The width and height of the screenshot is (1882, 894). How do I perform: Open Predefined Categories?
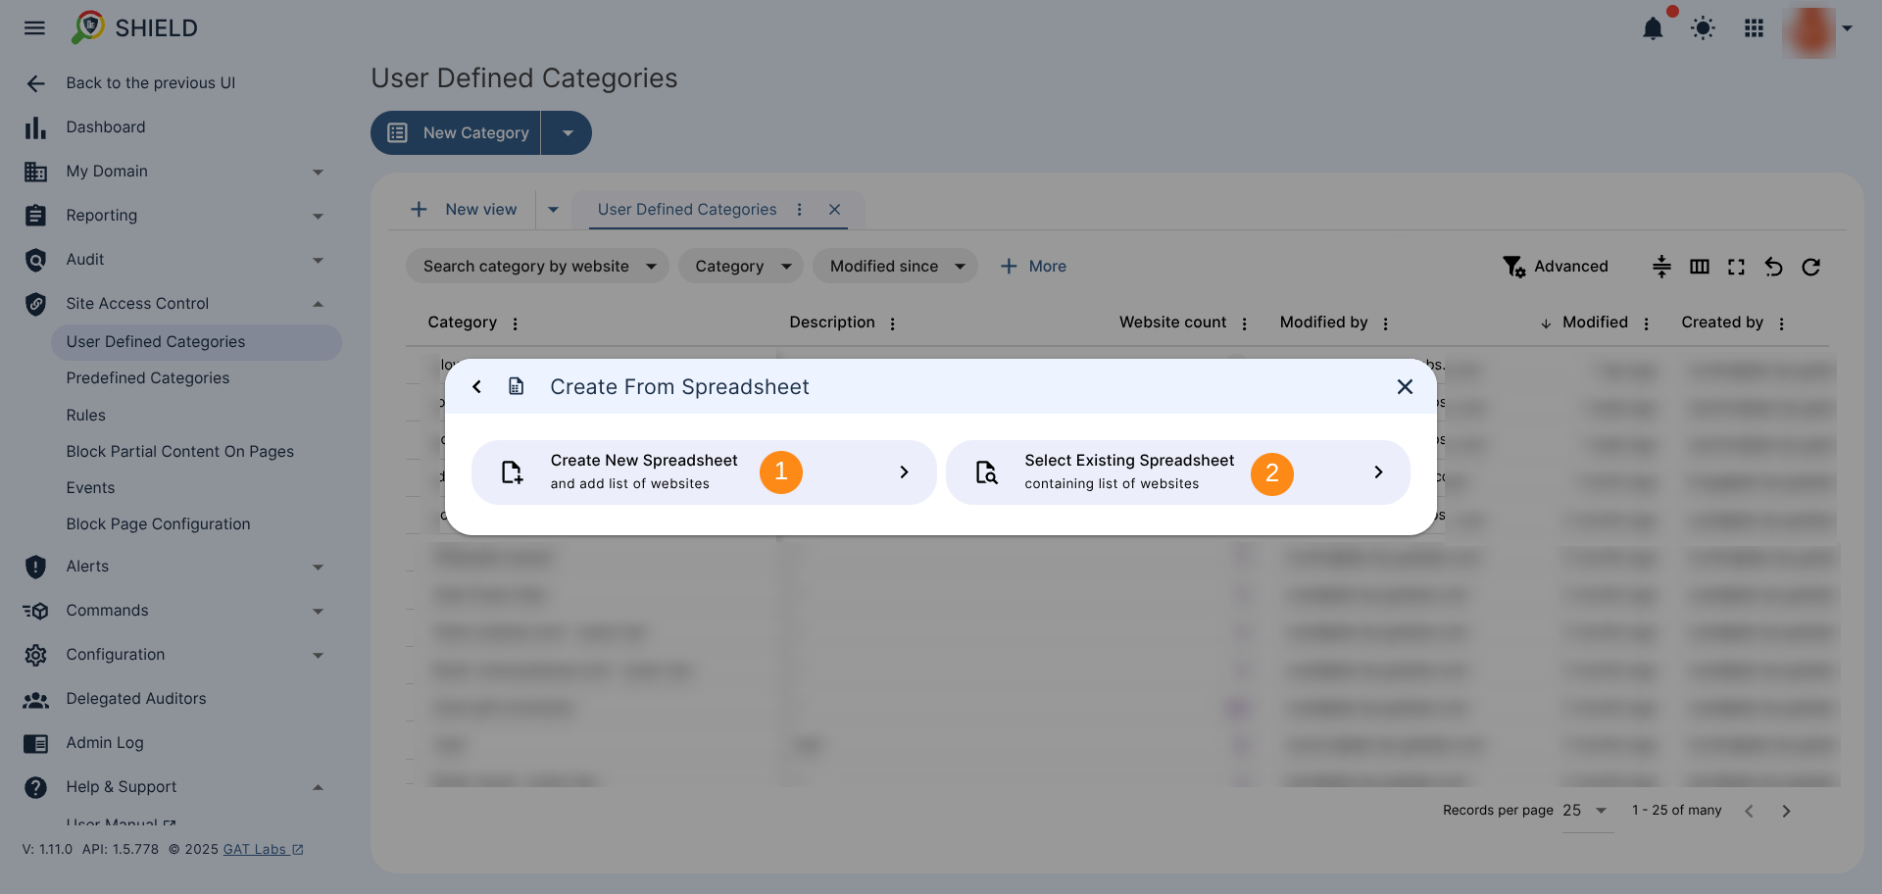[147, 378]
